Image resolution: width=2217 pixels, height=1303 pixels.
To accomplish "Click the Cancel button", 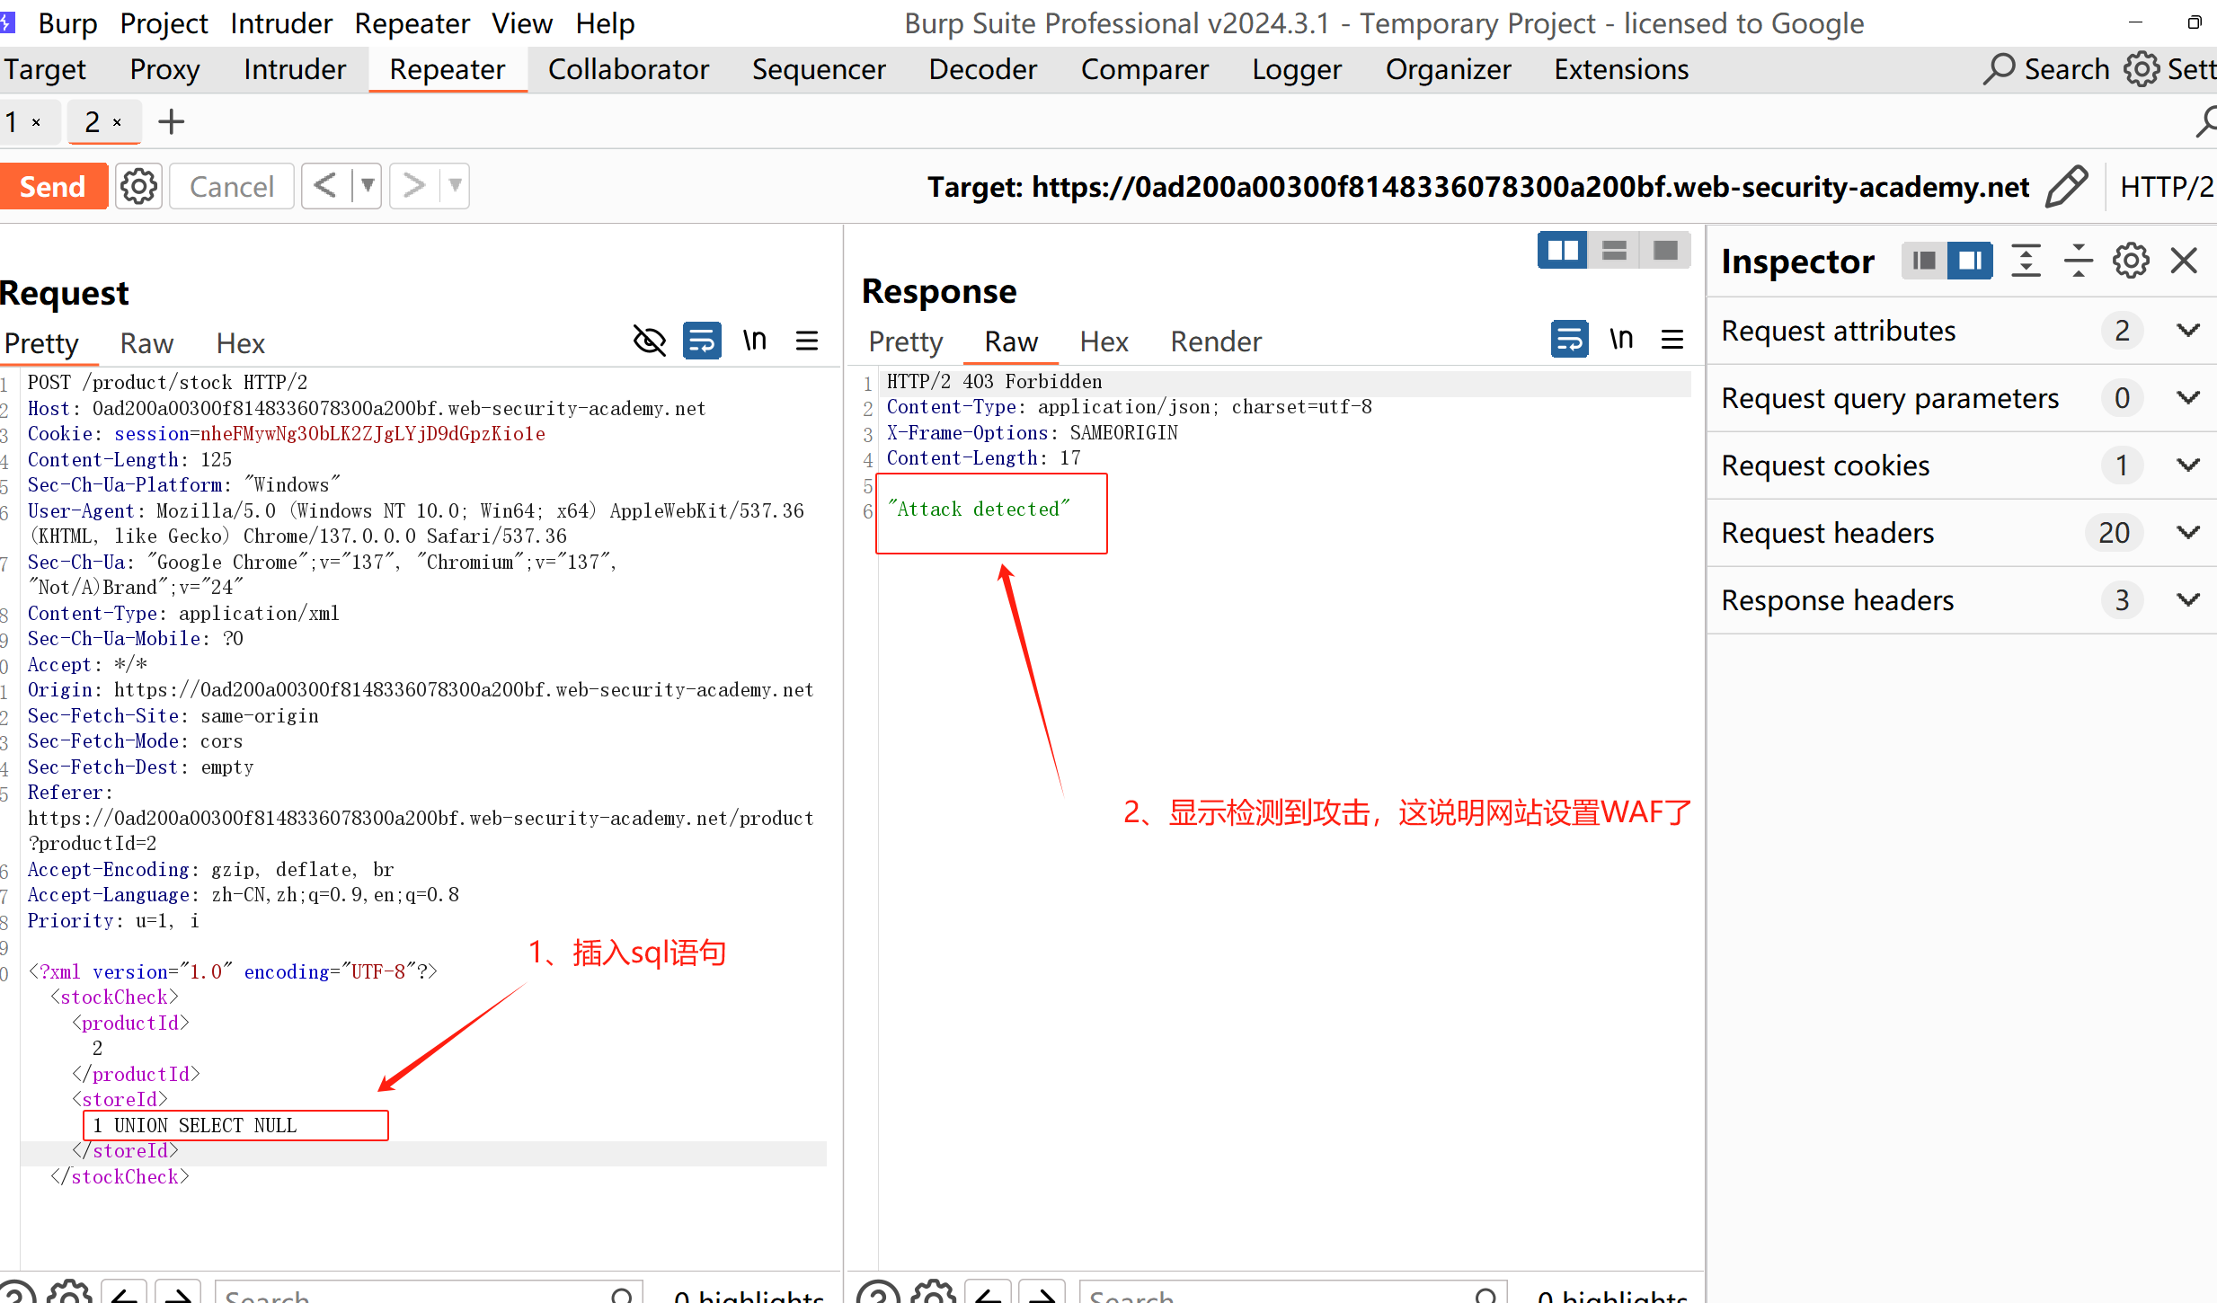I will click(232, 187).
